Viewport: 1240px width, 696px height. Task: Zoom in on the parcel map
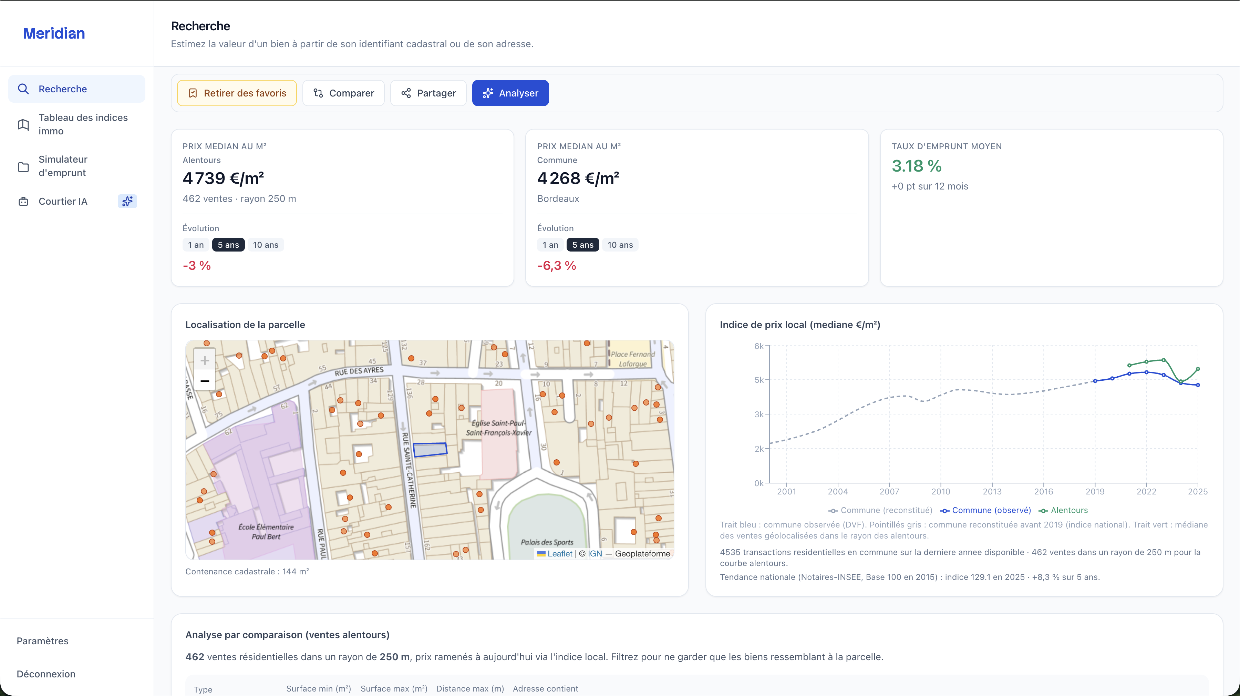pyautogui.click(x=205, y=360)
